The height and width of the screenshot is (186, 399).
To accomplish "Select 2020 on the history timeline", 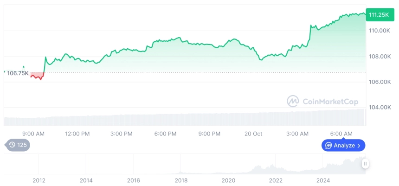I will (x=228, y=180).
